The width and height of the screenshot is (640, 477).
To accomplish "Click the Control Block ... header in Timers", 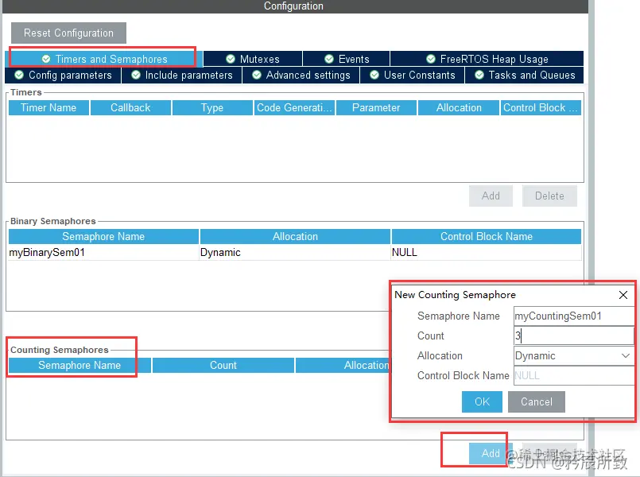I will 541,108.
